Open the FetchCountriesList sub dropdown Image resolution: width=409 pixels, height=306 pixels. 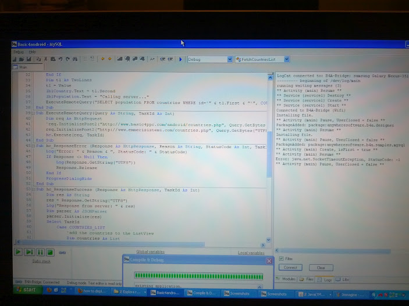[287, 59]
